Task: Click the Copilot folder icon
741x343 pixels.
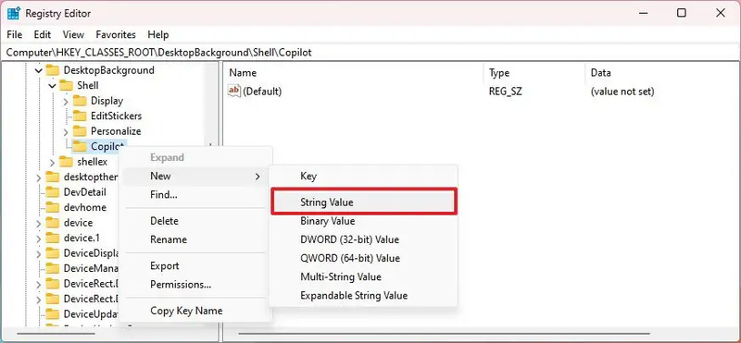Action: coord(80,146)
